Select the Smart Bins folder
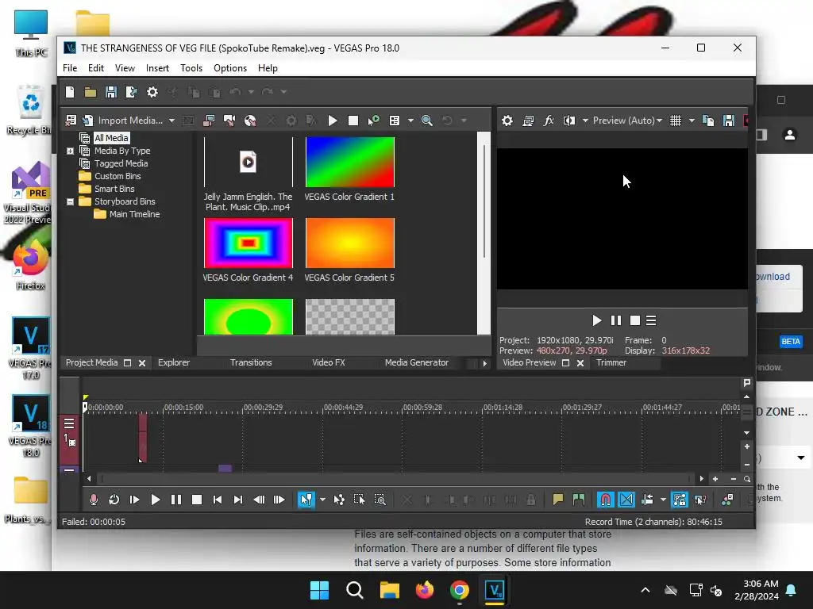The height and width of the screenshot is (609, 813). [x=114, y=189]
